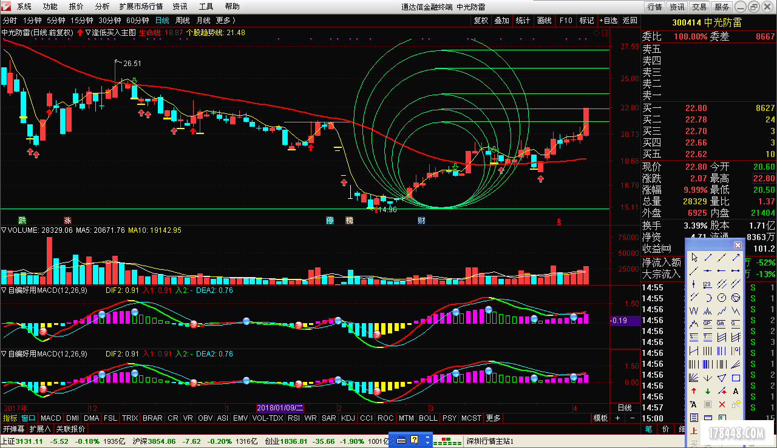
Task: Switch to the 分时 intraday view
Action: pyautogui.click(x=10, y=20)
